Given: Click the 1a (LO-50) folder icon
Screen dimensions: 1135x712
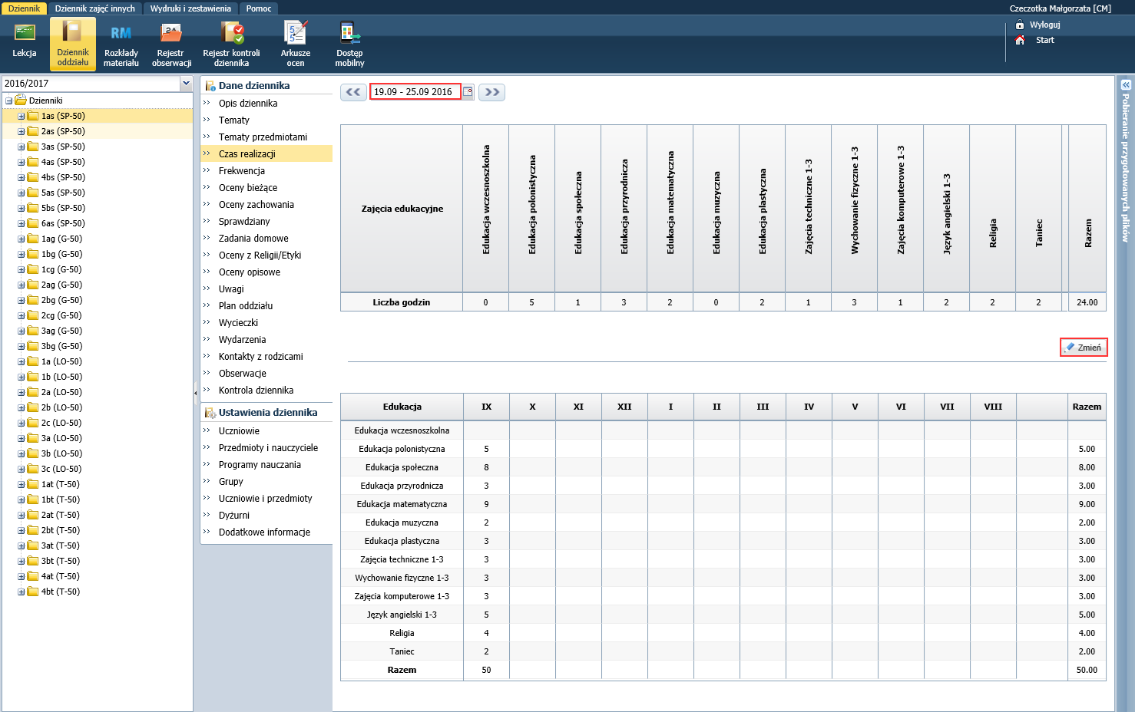Looking at the screenshot, I should [x=33, y=361].
